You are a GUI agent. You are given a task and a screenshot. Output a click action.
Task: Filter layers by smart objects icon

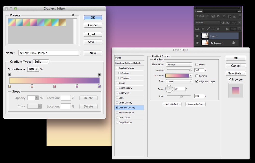click(235, 16)
